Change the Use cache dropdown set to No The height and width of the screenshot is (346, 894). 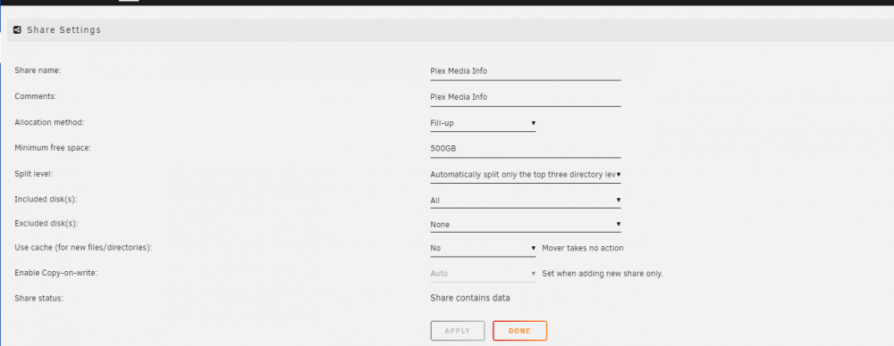pos(483,248)
